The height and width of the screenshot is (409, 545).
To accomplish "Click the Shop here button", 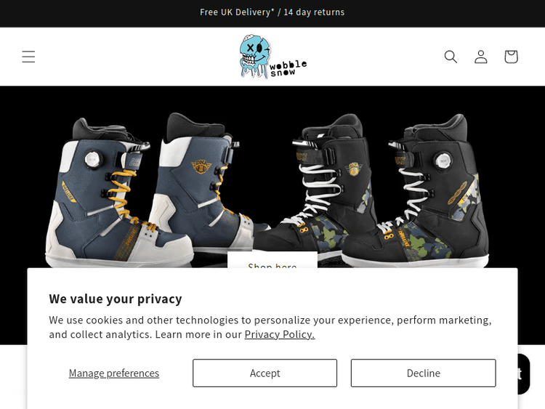I will click(x=272, y=260).
